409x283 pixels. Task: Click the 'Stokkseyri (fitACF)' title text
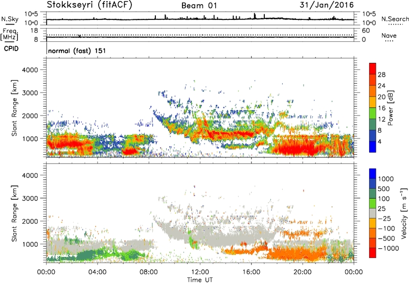tap(89, 5)
